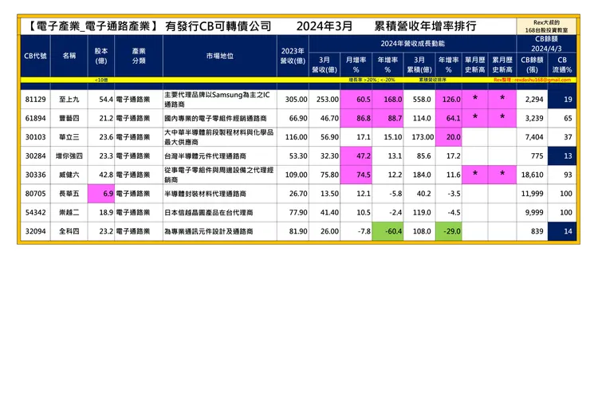This screenshot has width=590, height=417.
Task: Select the CB balance value 11,999
Action: point(532,194)
